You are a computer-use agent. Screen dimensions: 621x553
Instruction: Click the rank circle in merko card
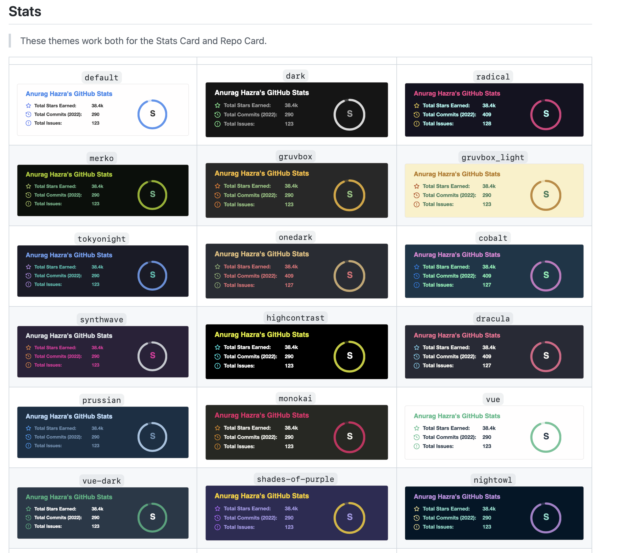click(152, 195)
